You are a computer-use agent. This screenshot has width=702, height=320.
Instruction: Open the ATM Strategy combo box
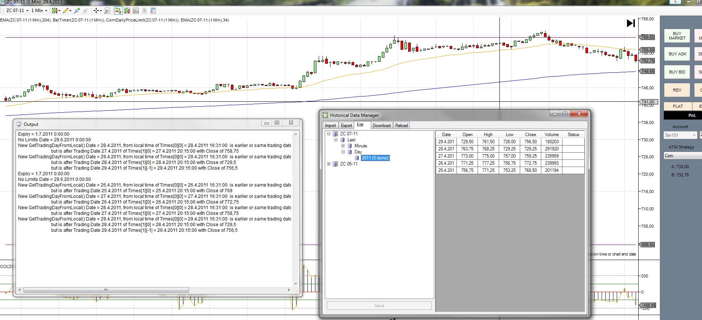(x=683, y=156)
